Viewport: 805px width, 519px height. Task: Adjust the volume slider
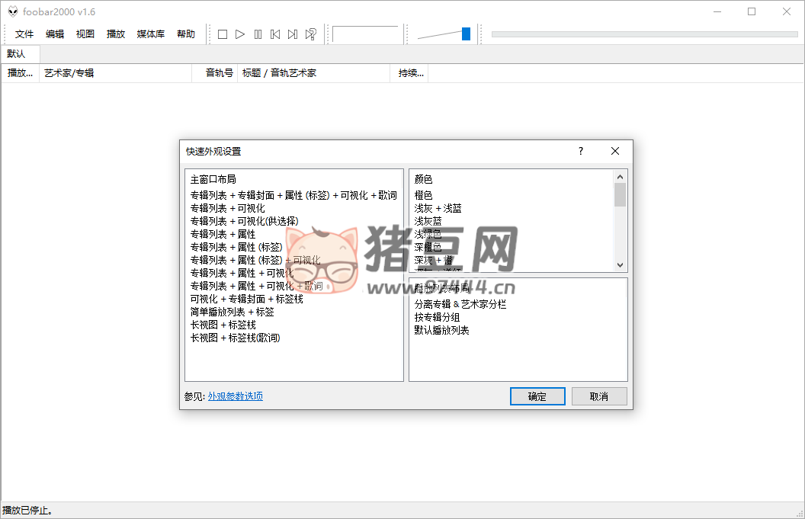click(465, 34)
